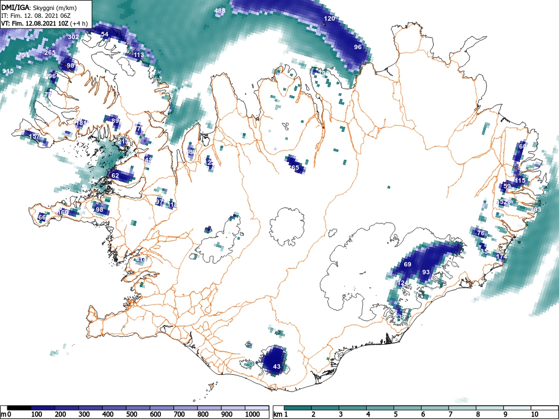
Task: Click the visibility value 115 in the East Fjords
Action: pyautogui.click(x=520, y=180)
